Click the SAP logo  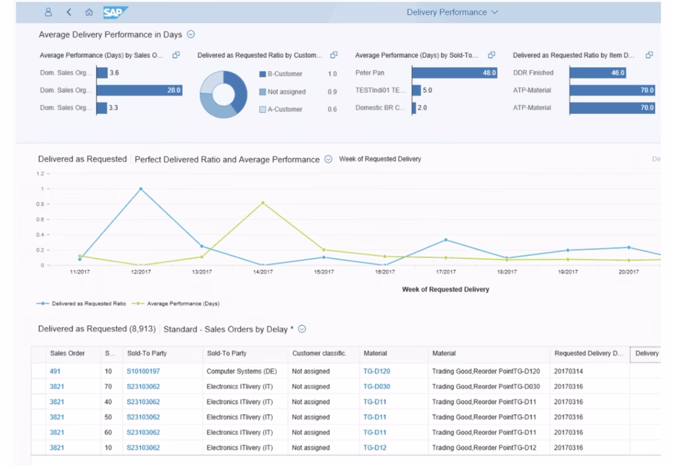click(115, 13)
